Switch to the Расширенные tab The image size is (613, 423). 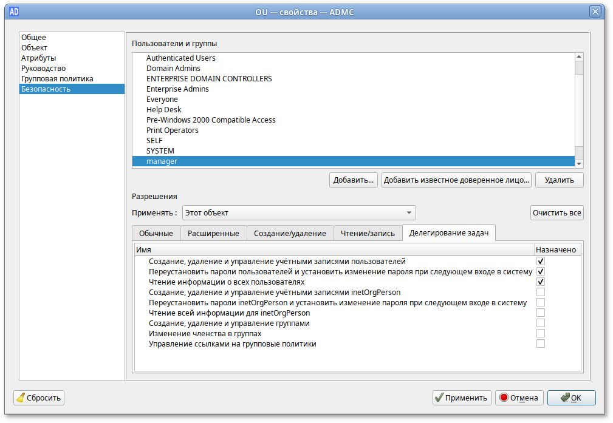(x=213, y=233)
